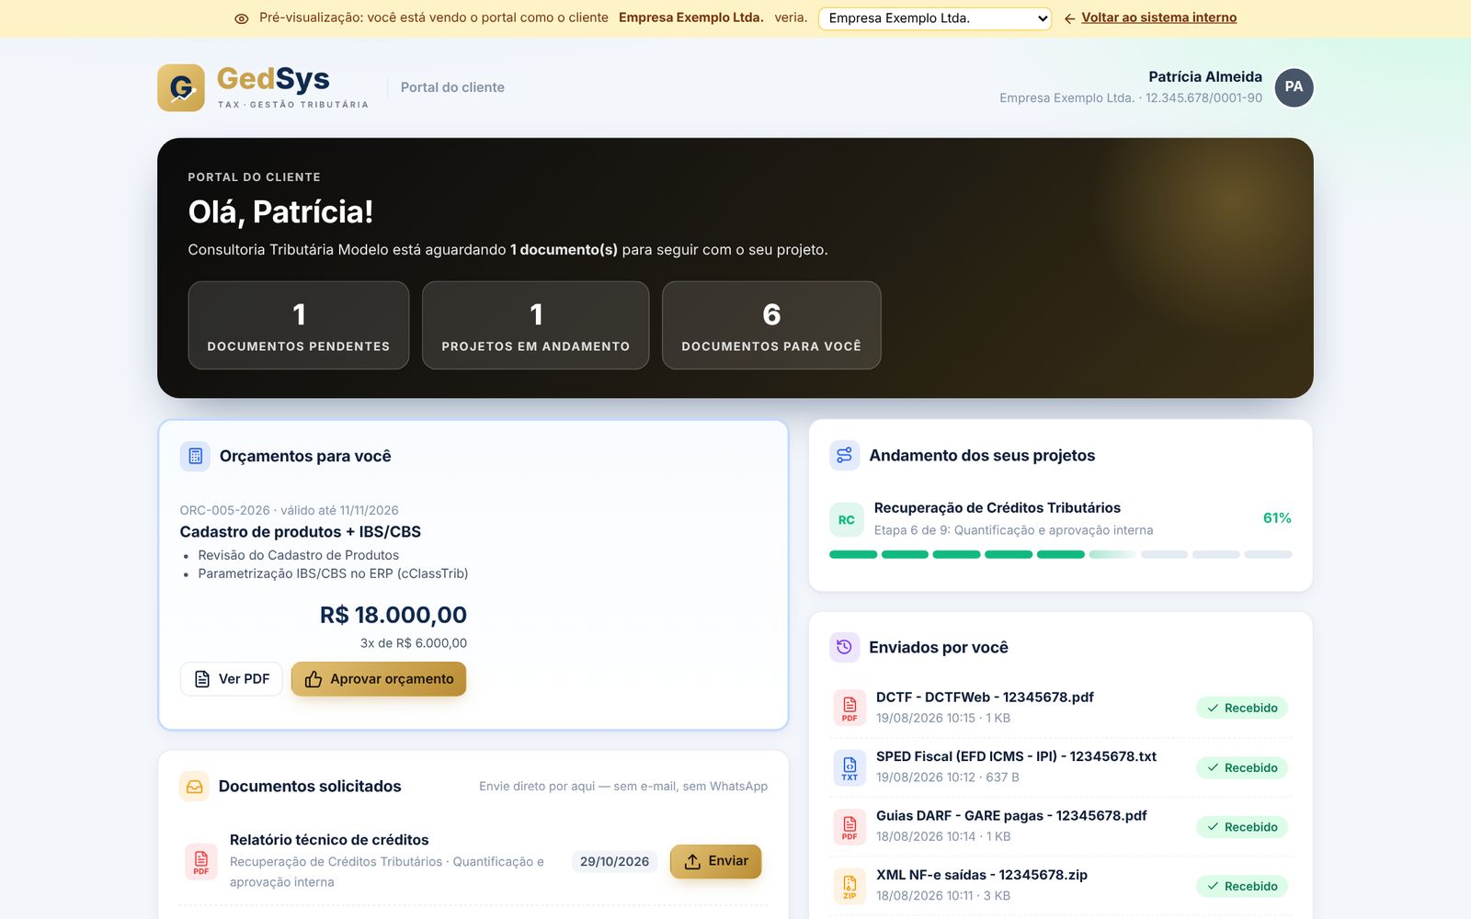Click the workflow icon beside Andamento dos seus projetos
This screenshot has width=1471, height=919.
[845, 455]
